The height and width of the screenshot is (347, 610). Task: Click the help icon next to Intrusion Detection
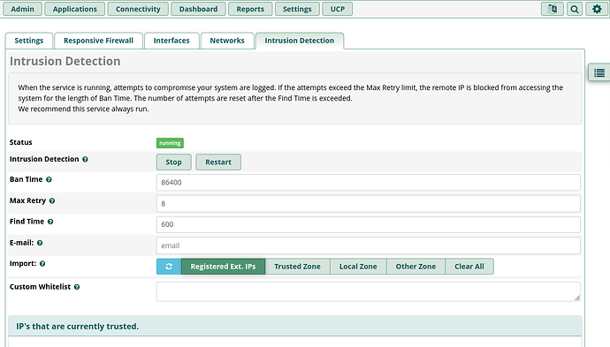pos(85,159)
